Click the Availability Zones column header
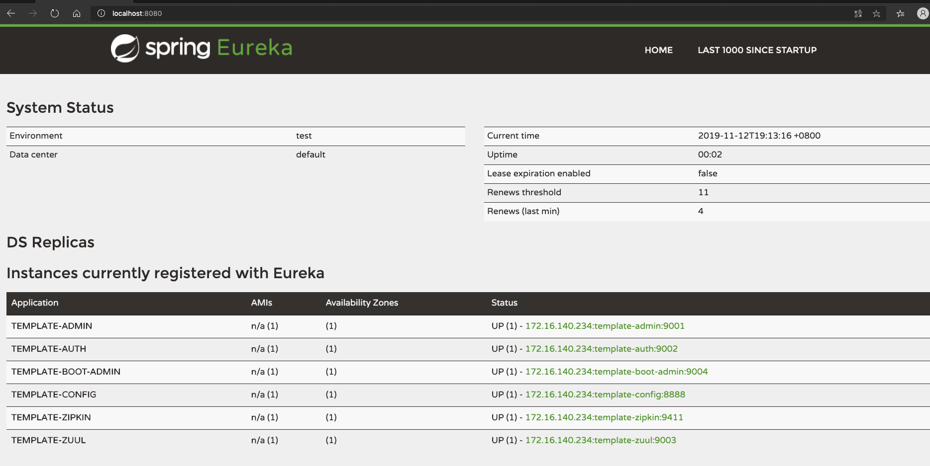The image size is (930, 466). coord(362,303)
